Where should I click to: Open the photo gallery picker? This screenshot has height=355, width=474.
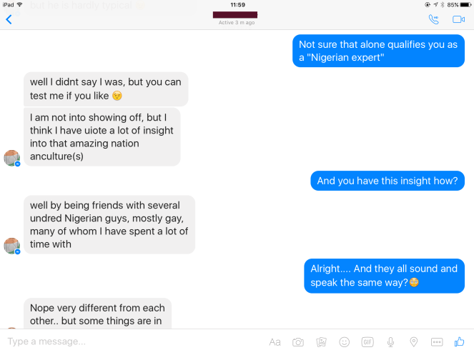(x=322, y=341)
